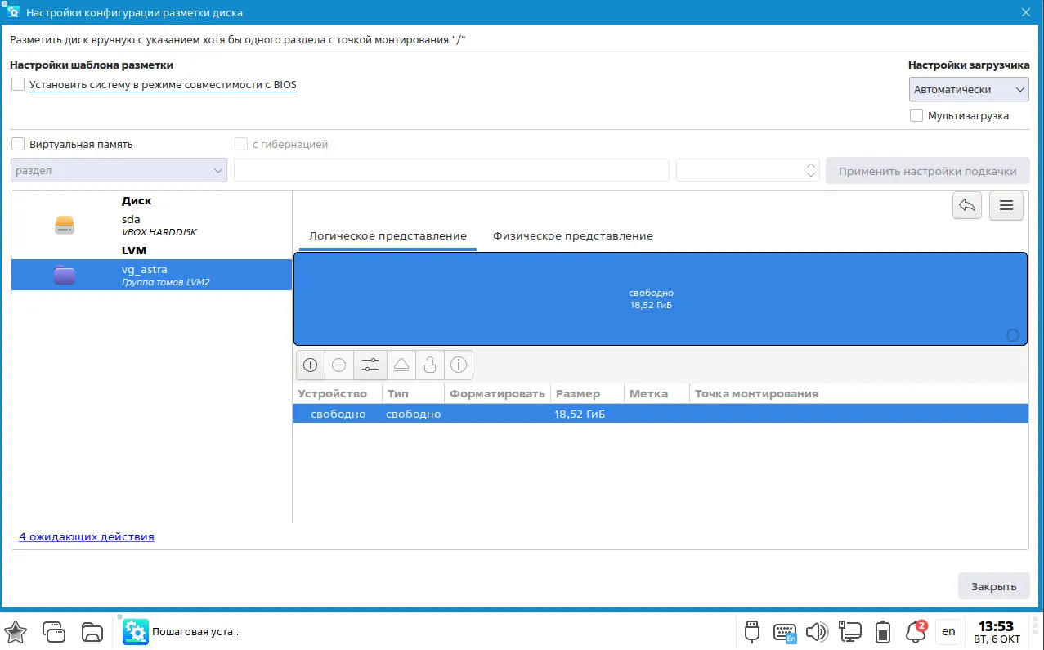This screenshot has height=650, width=1044.
Task: Select the free 18,52 ГиБ block in disk map
Action: 661,298
